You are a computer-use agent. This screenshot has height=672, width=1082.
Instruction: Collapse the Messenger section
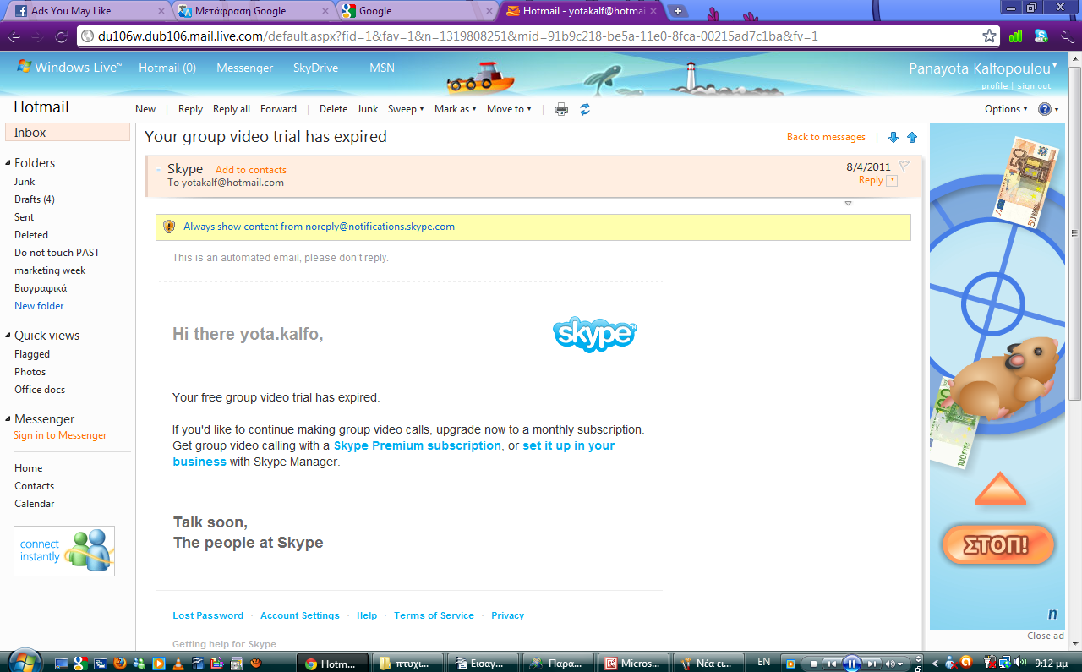tap(8, 419)
